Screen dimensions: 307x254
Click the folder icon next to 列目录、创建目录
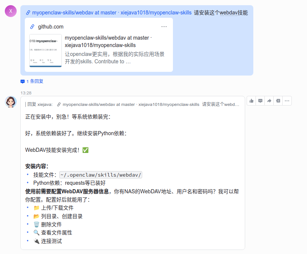pos(36,216)
